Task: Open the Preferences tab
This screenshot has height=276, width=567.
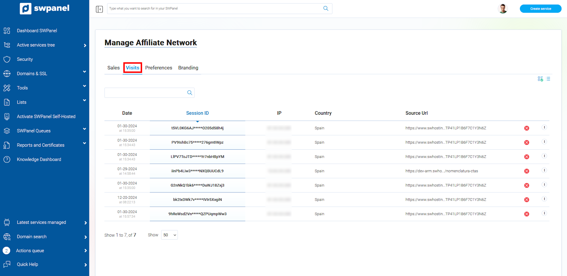Action: pyautogui.click(x=158, y=68)
